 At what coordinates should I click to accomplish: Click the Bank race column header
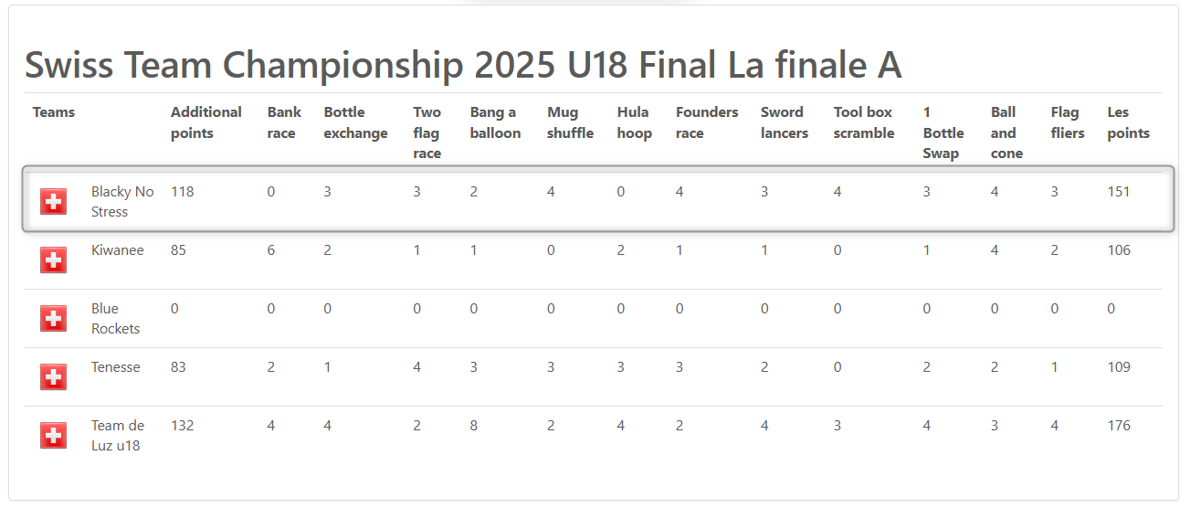[x=284, y=122]
